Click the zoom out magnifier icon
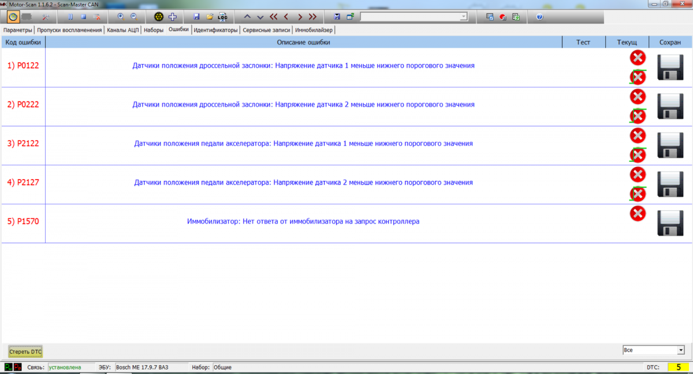Image resolution: width=693 pixels, height=374 pixels. point(134,17)
